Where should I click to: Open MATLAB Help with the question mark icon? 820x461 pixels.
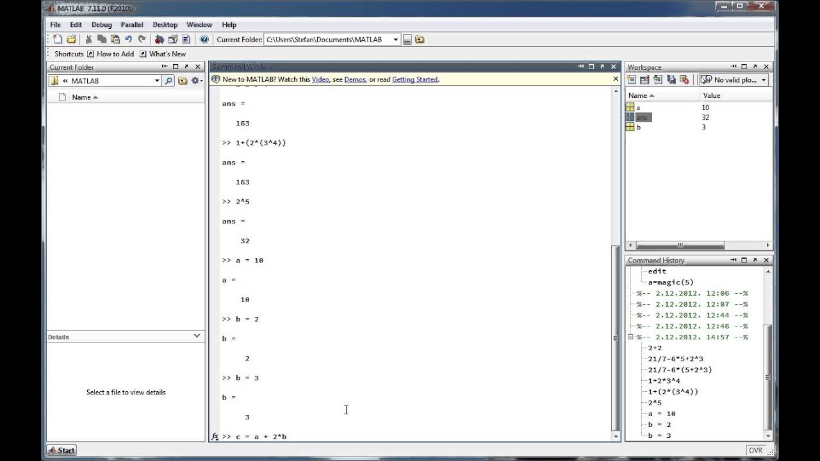[x=204, y=39]
